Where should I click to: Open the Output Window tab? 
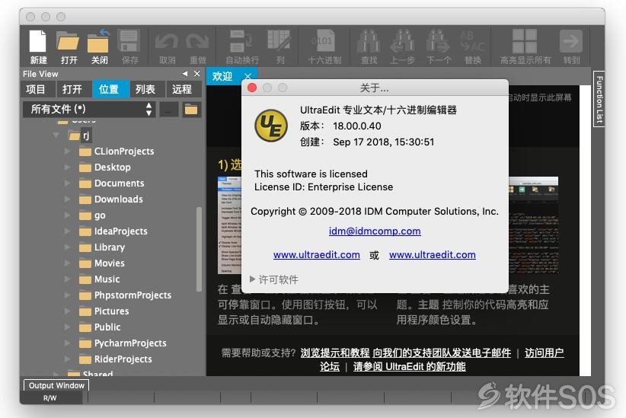click(56, 386)
